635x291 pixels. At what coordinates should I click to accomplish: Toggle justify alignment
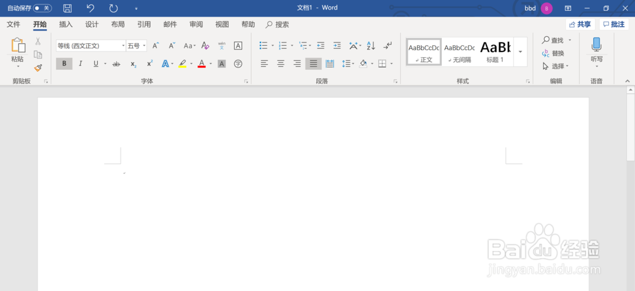click(314, 64)
